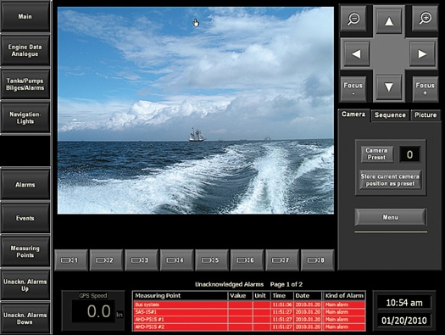Pan camera left with the left arrow

[x=356, y=53]
